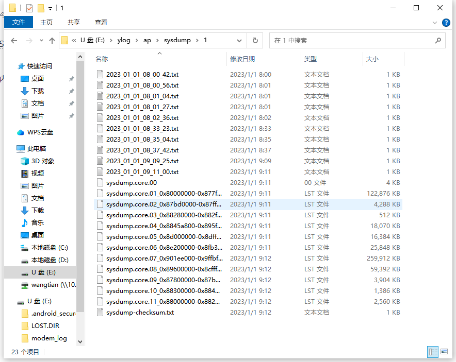This screenshot has height=362, width=456.
Task: Switch to details view in status bar
Action: point(433,352)
